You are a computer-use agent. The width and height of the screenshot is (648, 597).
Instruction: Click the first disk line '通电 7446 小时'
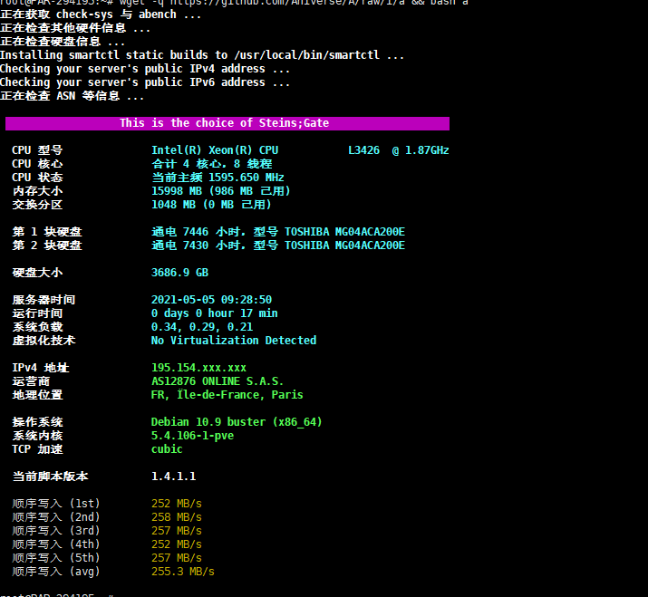pos(198,232)
